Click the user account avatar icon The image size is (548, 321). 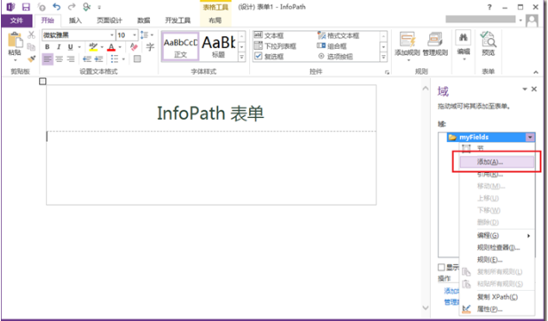click(532, 20)
